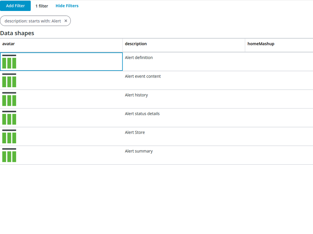Select the Alert event content avatar icon

pyautogui.click(x=9, y=80)
